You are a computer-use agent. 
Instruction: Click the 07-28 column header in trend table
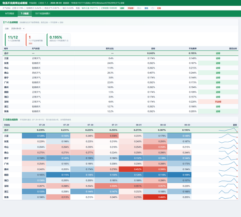click(42, 125)
